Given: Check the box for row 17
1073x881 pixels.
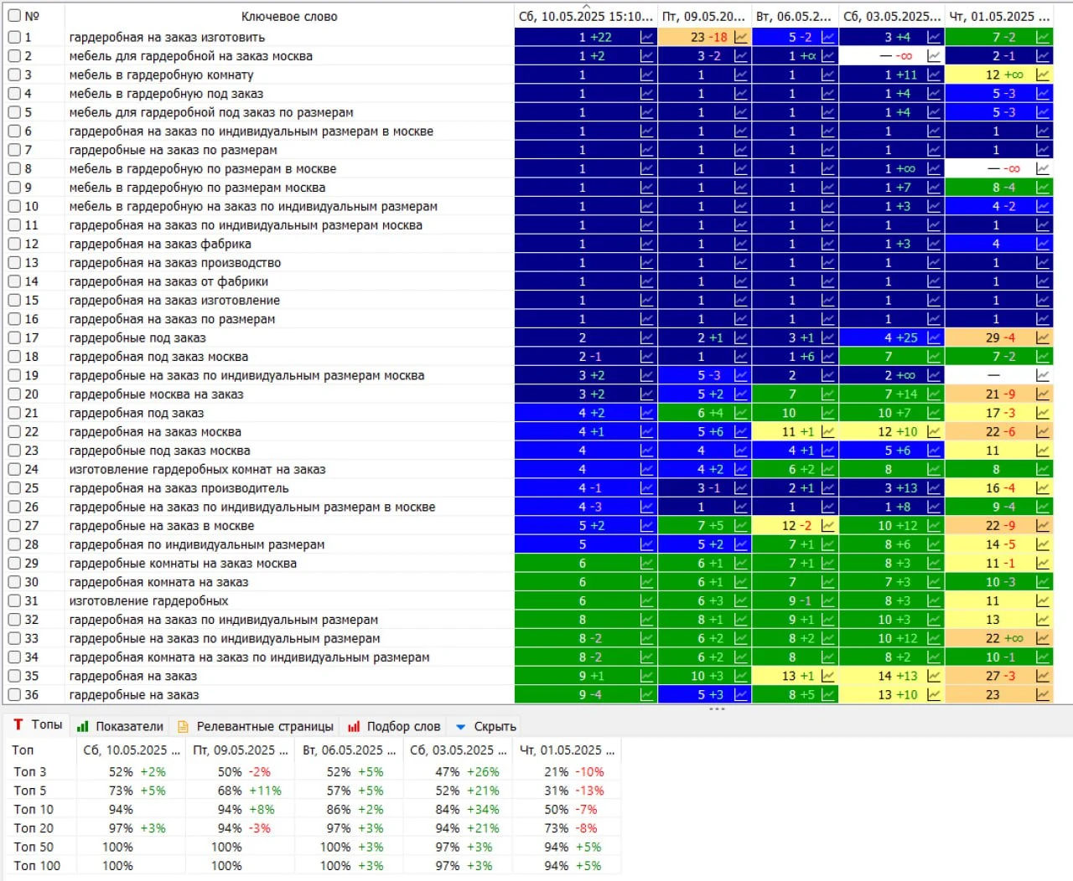Looking at the screenshot, I should [x=14, y=337].
